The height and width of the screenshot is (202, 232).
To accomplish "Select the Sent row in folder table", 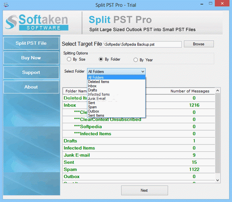I will pyautogui.click(x=139, y=162).
